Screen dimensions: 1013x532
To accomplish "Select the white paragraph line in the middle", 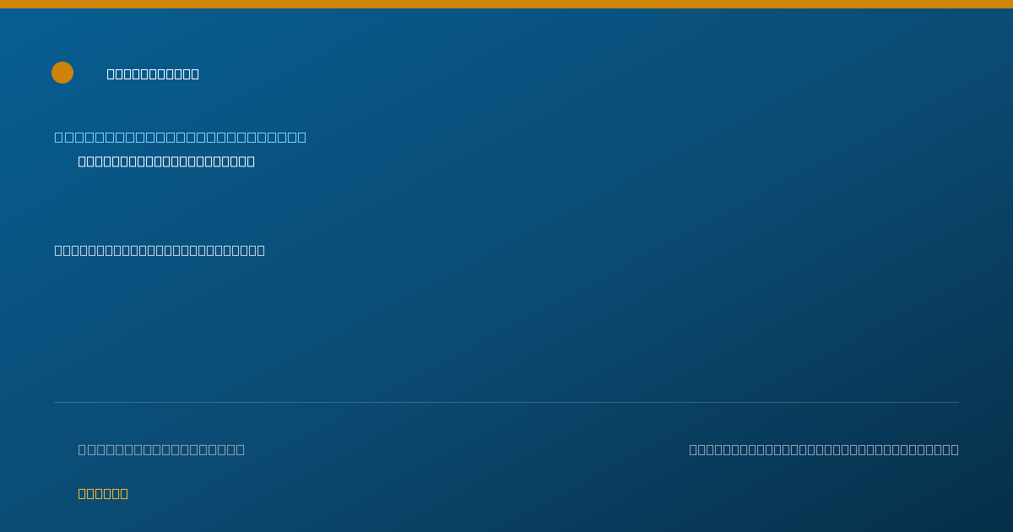I will [160, 251].
